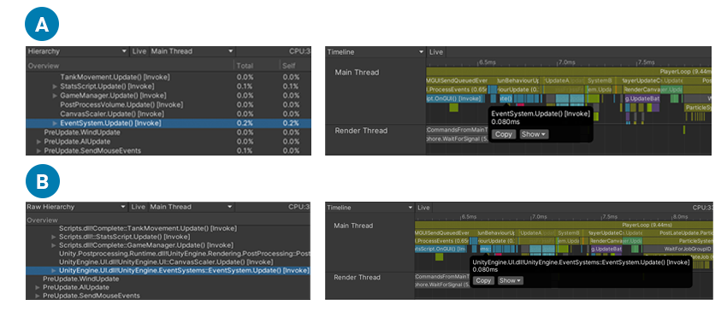Open Show menu in UnityEngine.UI.dll!UnityEngine.EventSystems tooltip

[510, 280]
